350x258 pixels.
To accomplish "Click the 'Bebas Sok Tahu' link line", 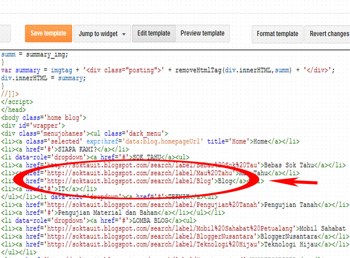I will 173,165.
